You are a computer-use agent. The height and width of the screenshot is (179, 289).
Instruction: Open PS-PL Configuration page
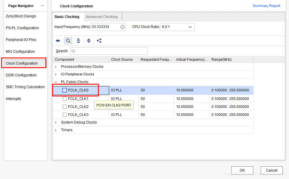coord(22,28)
